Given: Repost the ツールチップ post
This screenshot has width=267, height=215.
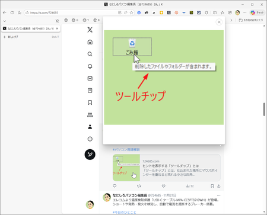Looking at the screenshot, I should (139, 186).
